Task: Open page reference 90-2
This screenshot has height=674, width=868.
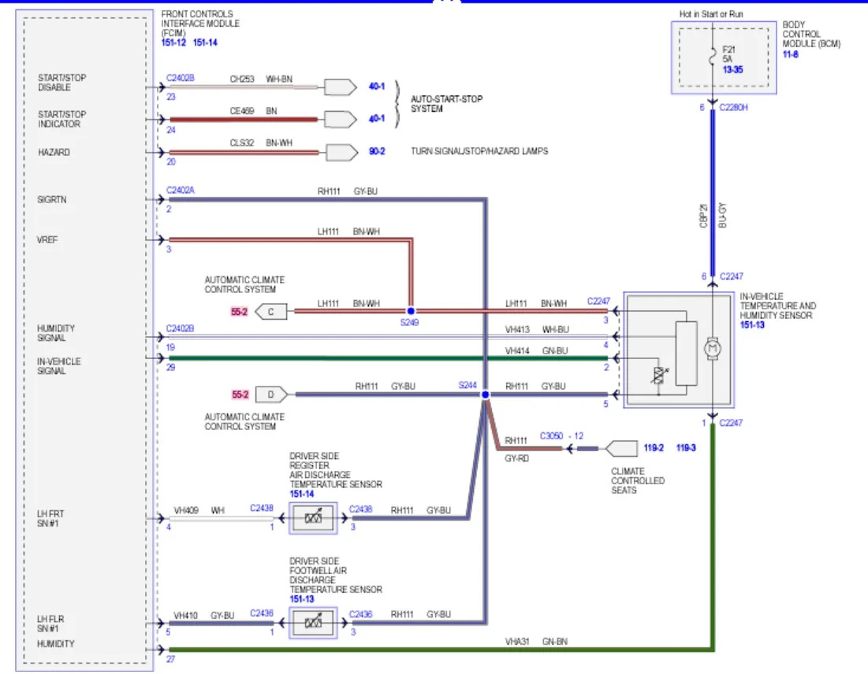Action: 377,151
